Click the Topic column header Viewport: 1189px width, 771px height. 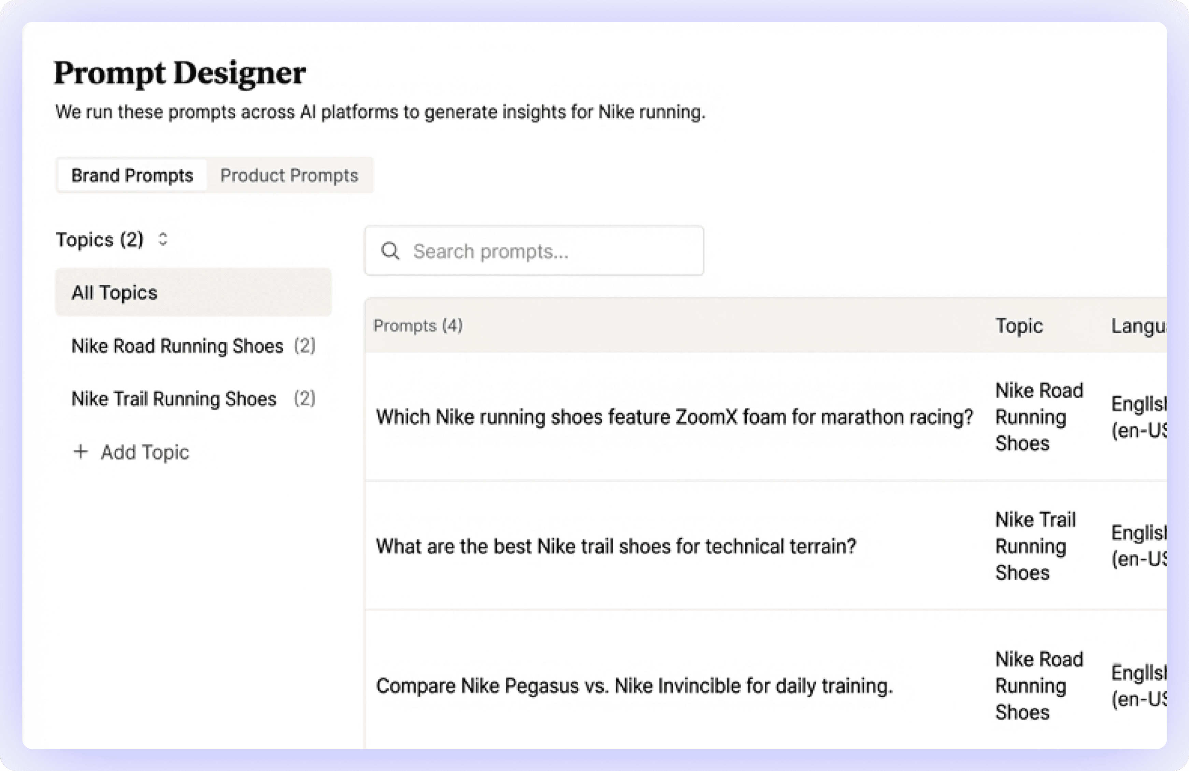tap(1019, 325)
